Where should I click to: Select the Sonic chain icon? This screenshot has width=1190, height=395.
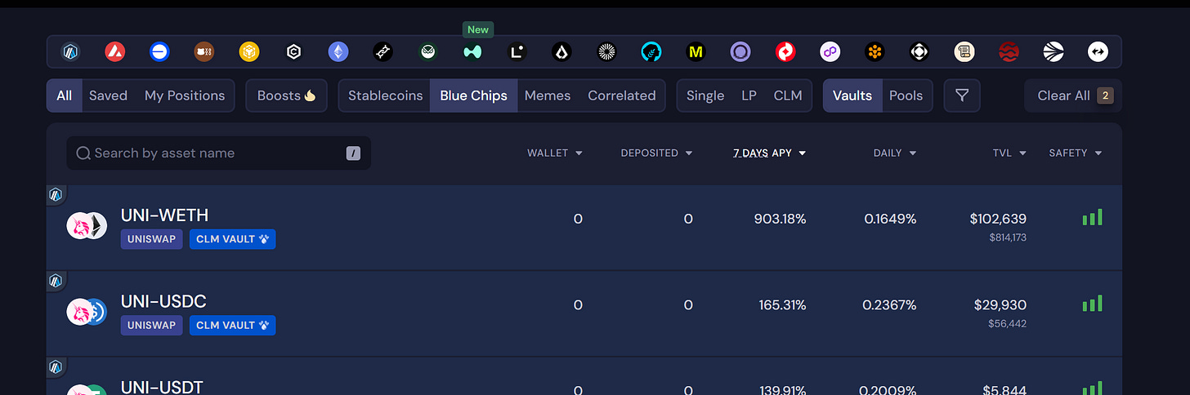coord(1054,52)
